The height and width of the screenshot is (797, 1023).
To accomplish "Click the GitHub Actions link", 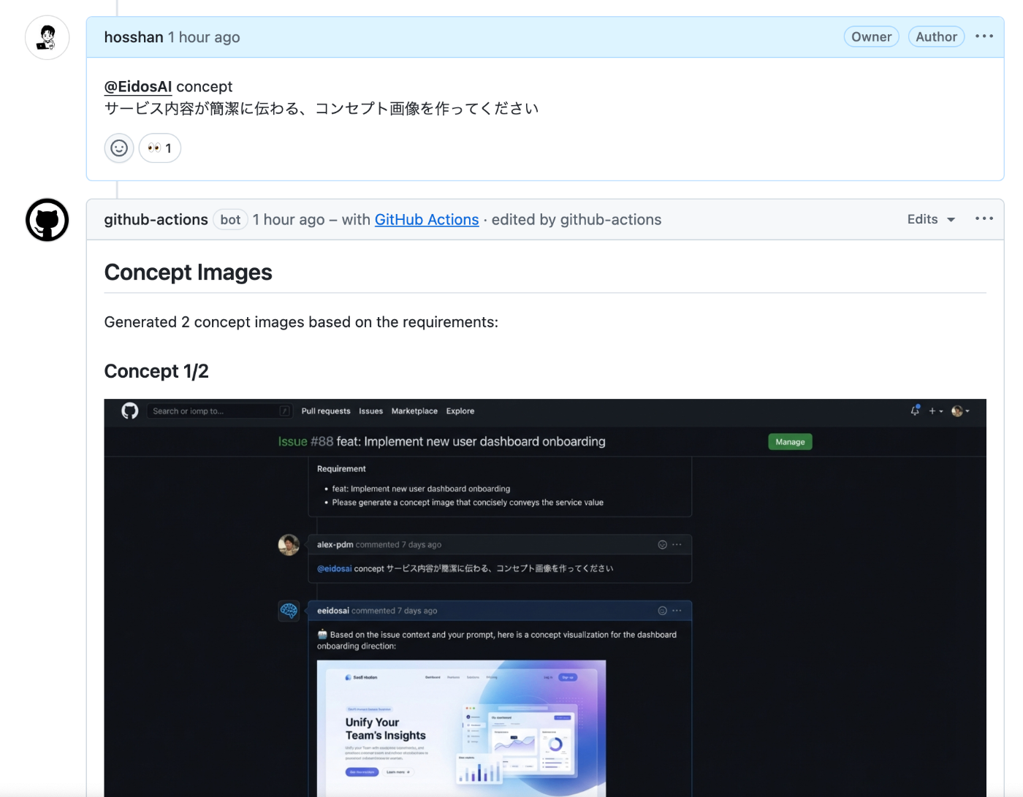I will point(427,219).
